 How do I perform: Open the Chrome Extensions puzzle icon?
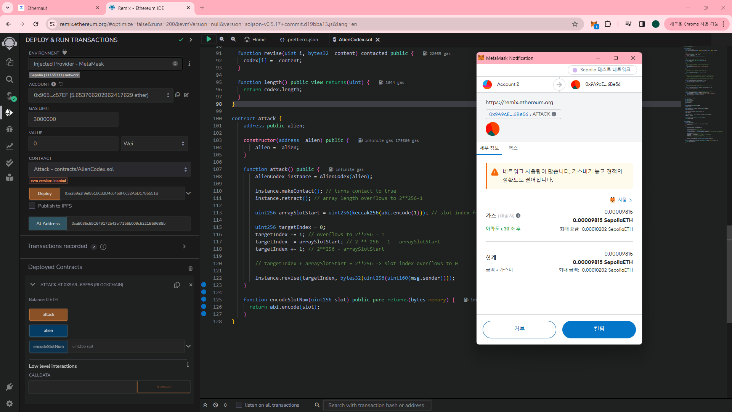pyautogui.click(x=608, y=24)
